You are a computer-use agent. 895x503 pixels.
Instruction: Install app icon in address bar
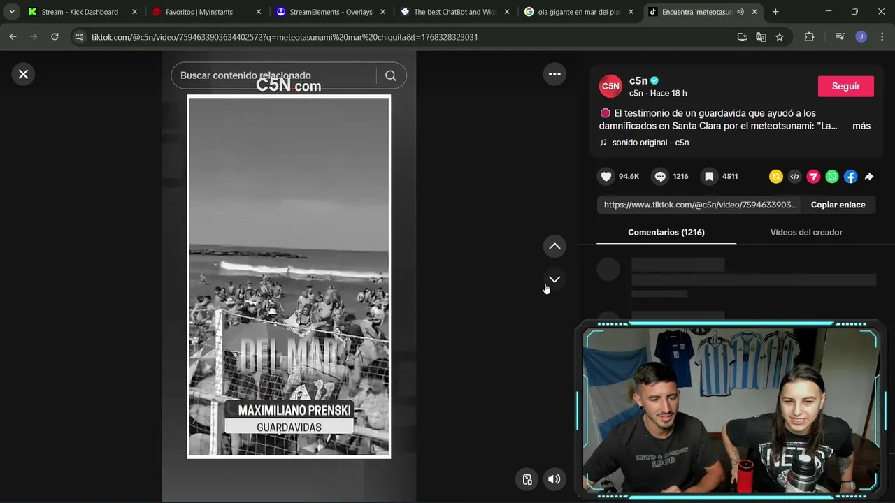pyautogui.click(x=742, y=37)
